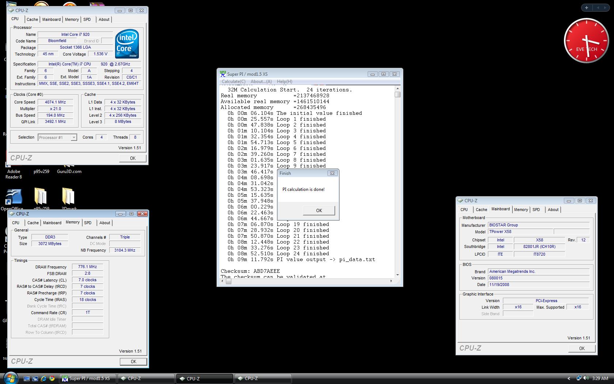Click Super PI vertical scrollbar down arrow
Screen dimensions: 614x384
pyautogui.click(x=398, y=275)
